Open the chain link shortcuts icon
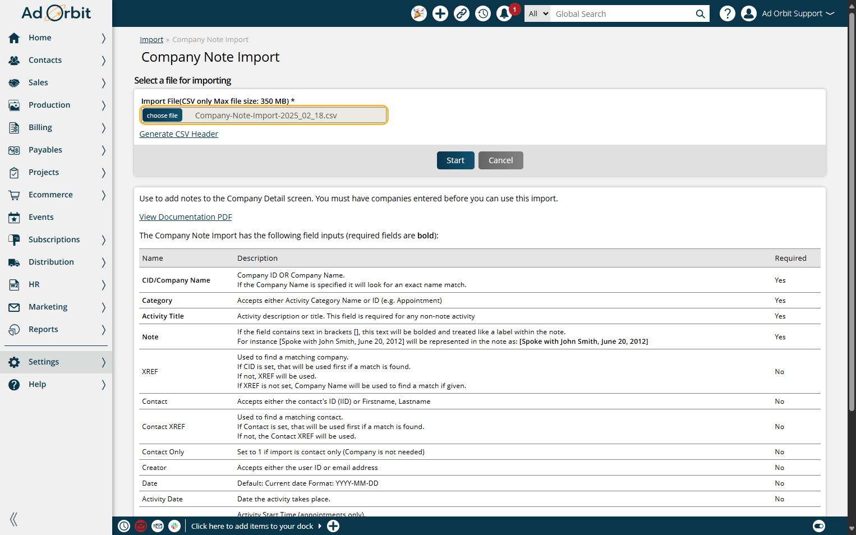Image resolution: width=856 pixels, height=535 pixels. [462, 13]
